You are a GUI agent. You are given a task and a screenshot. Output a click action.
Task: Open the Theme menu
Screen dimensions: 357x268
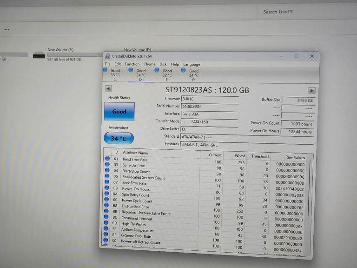[x=150, y=64]
